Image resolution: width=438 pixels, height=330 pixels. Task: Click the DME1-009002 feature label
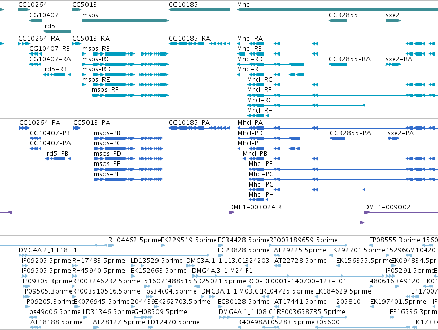(387, 207)
